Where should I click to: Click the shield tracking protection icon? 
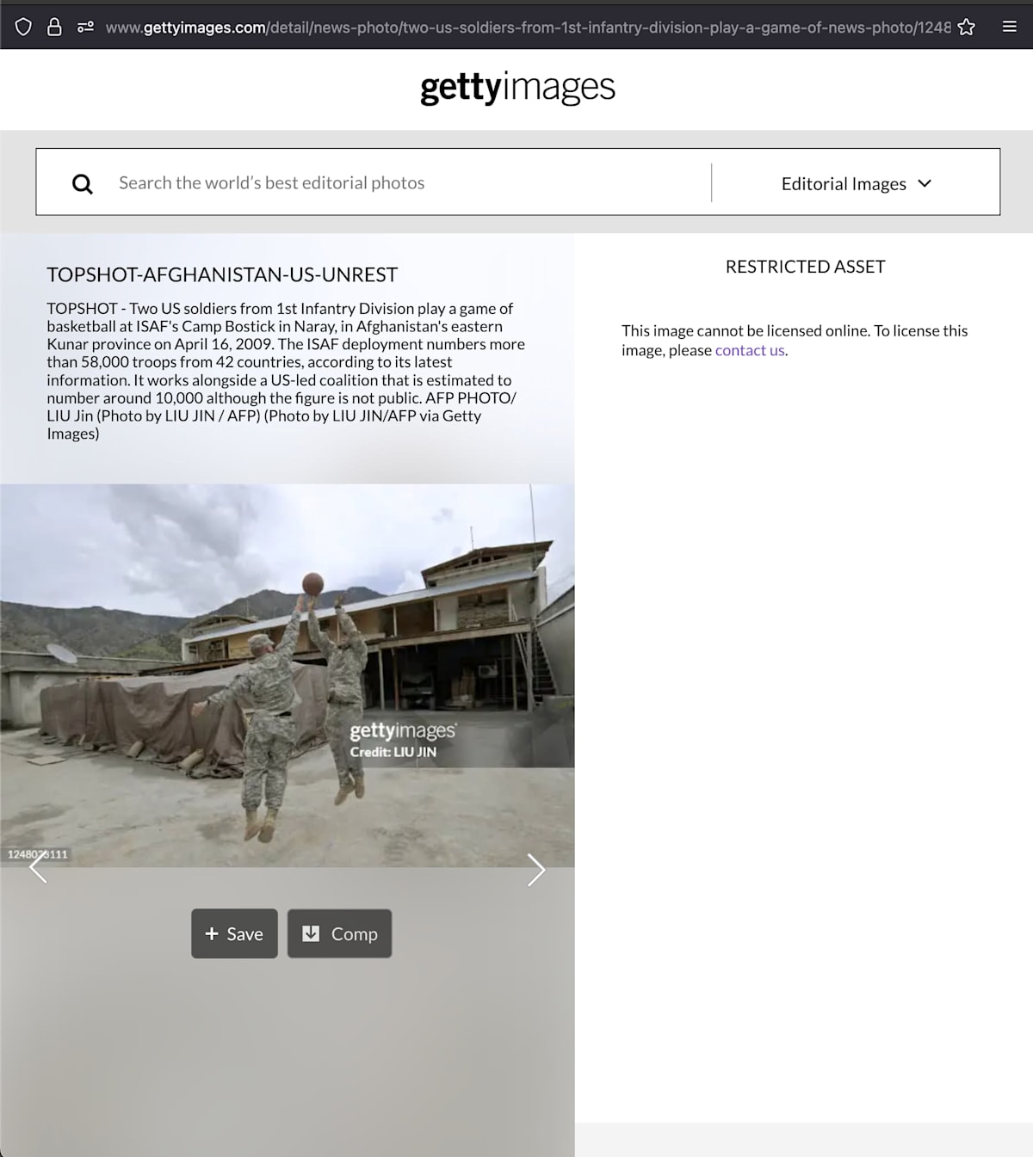pyautogui.click(x=23, y=27)
